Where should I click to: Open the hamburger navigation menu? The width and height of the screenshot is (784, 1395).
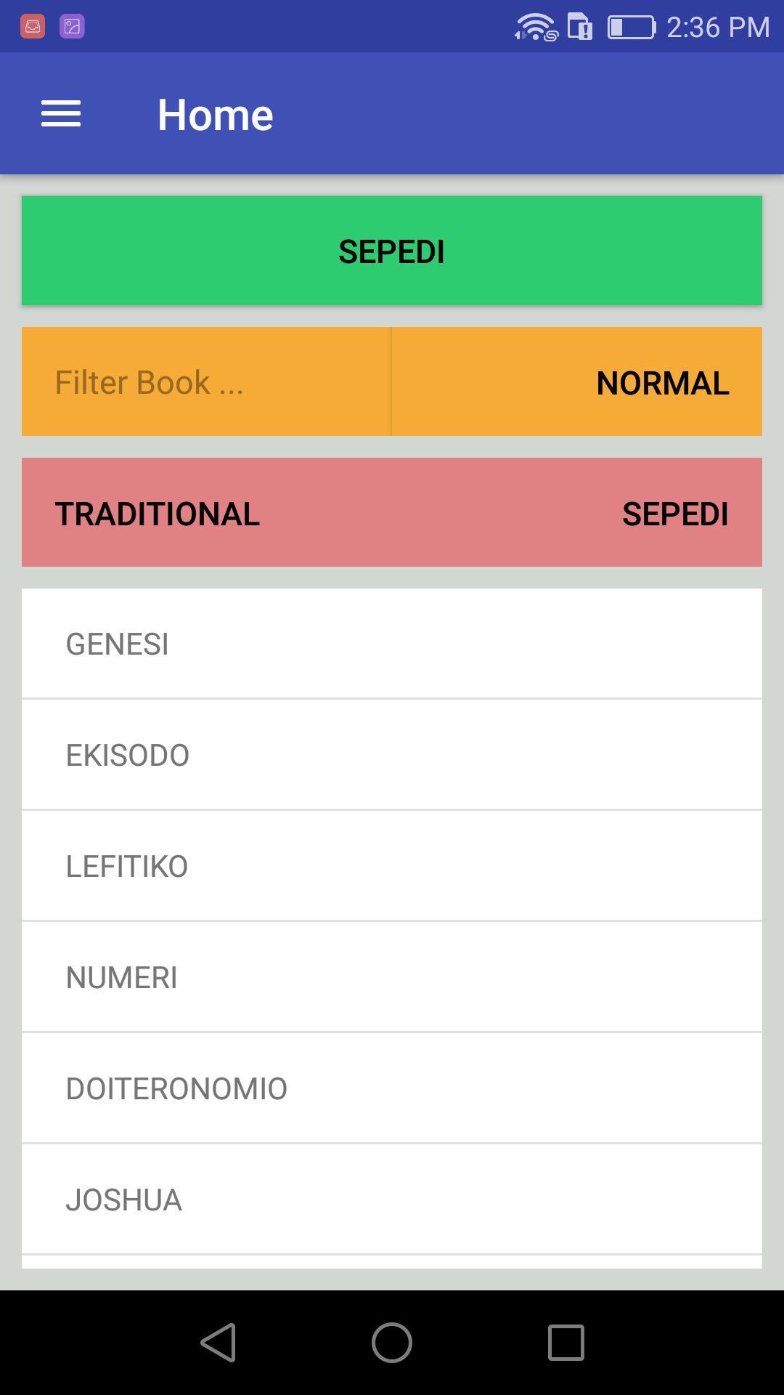pyautogui.click(x=61, y=114)
